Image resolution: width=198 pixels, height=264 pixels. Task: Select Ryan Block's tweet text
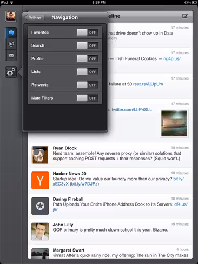click(117, 156)
